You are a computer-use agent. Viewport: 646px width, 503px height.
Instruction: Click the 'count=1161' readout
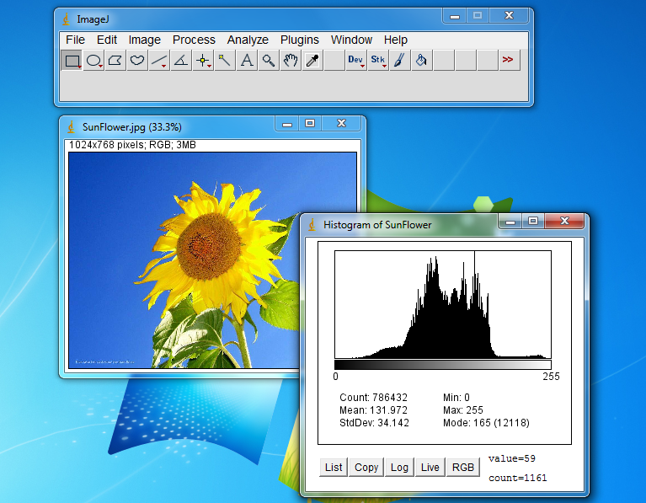pyautogui.click(x=517, y=478)
